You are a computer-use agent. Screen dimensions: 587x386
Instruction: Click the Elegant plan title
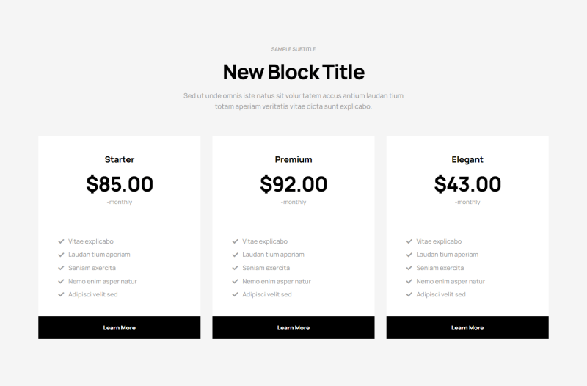(467, 159)
